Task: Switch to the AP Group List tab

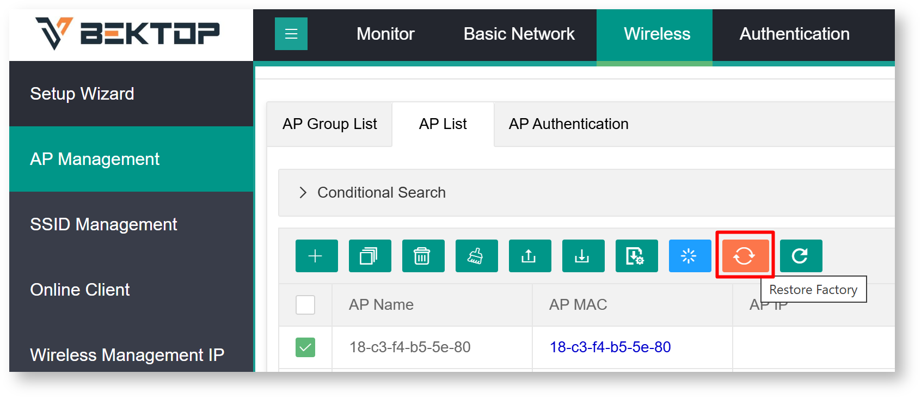Action: click(329, 124)
